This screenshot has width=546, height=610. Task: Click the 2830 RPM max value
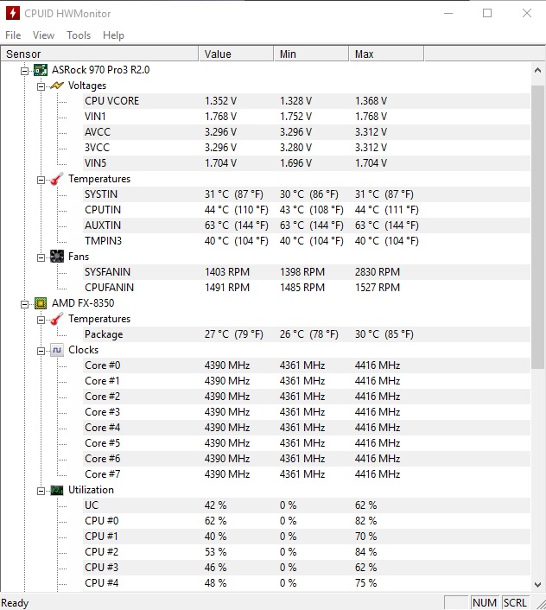[x=378, y=272]
